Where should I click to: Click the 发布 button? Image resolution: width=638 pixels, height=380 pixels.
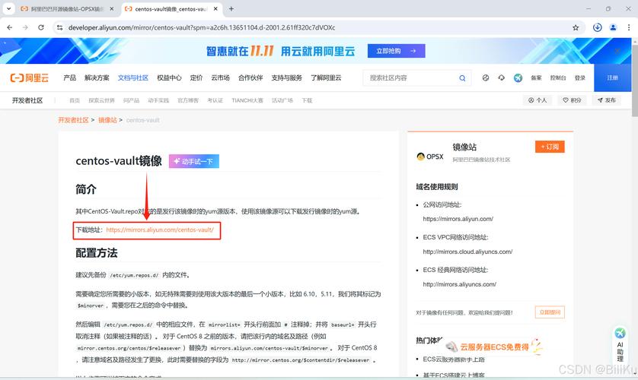607,100
